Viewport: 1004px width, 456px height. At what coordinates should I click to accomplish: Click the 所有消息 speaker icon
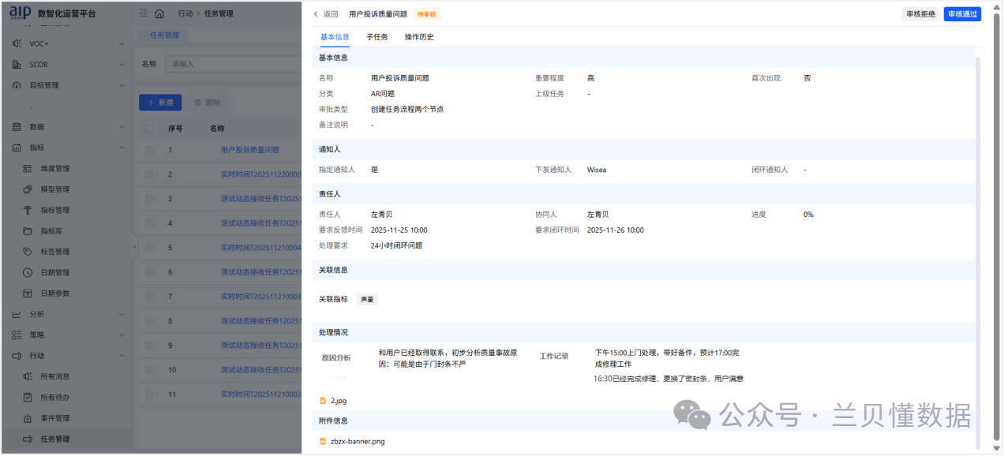tap(27, 376)
